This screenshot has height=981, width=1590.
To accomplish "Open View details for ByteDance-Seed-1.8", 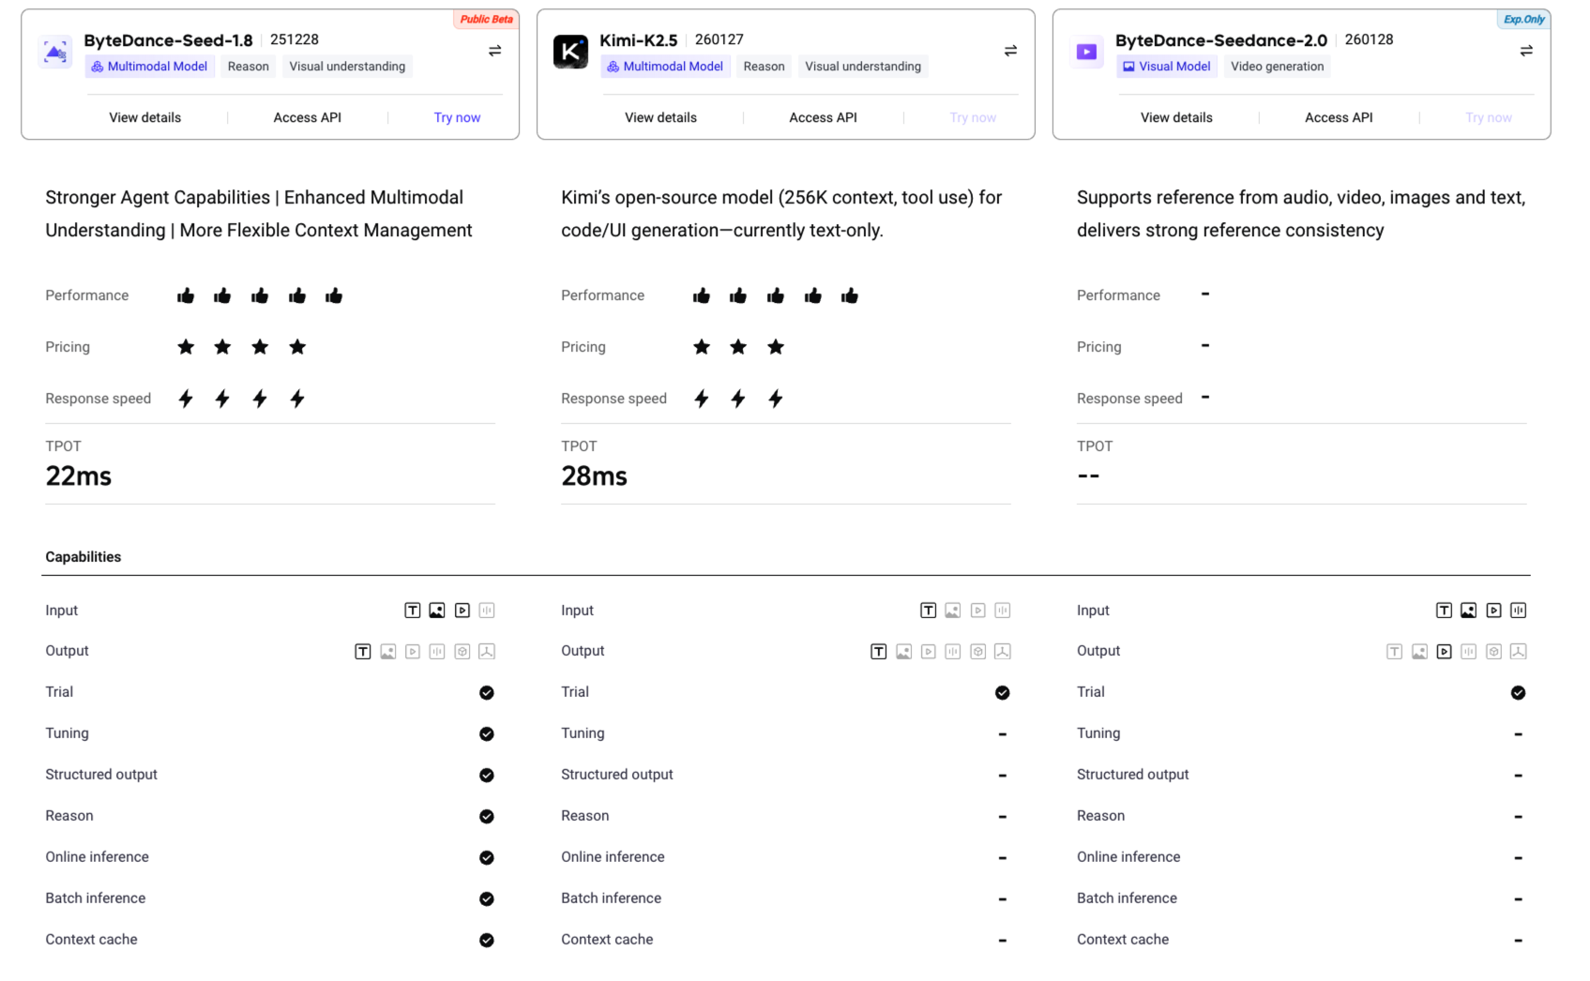I will coord(145,117).
